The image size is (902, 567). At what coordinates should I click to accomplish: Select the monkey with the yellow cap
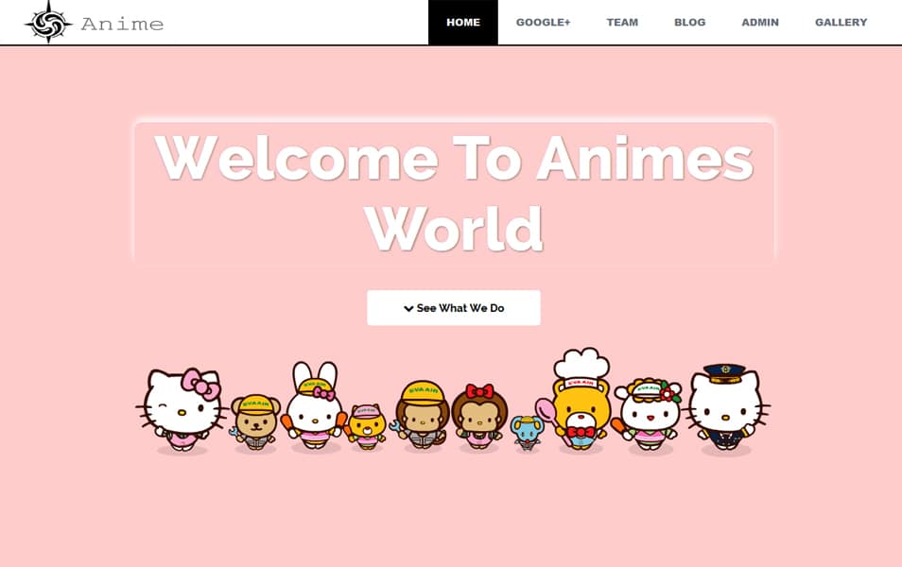424,411
